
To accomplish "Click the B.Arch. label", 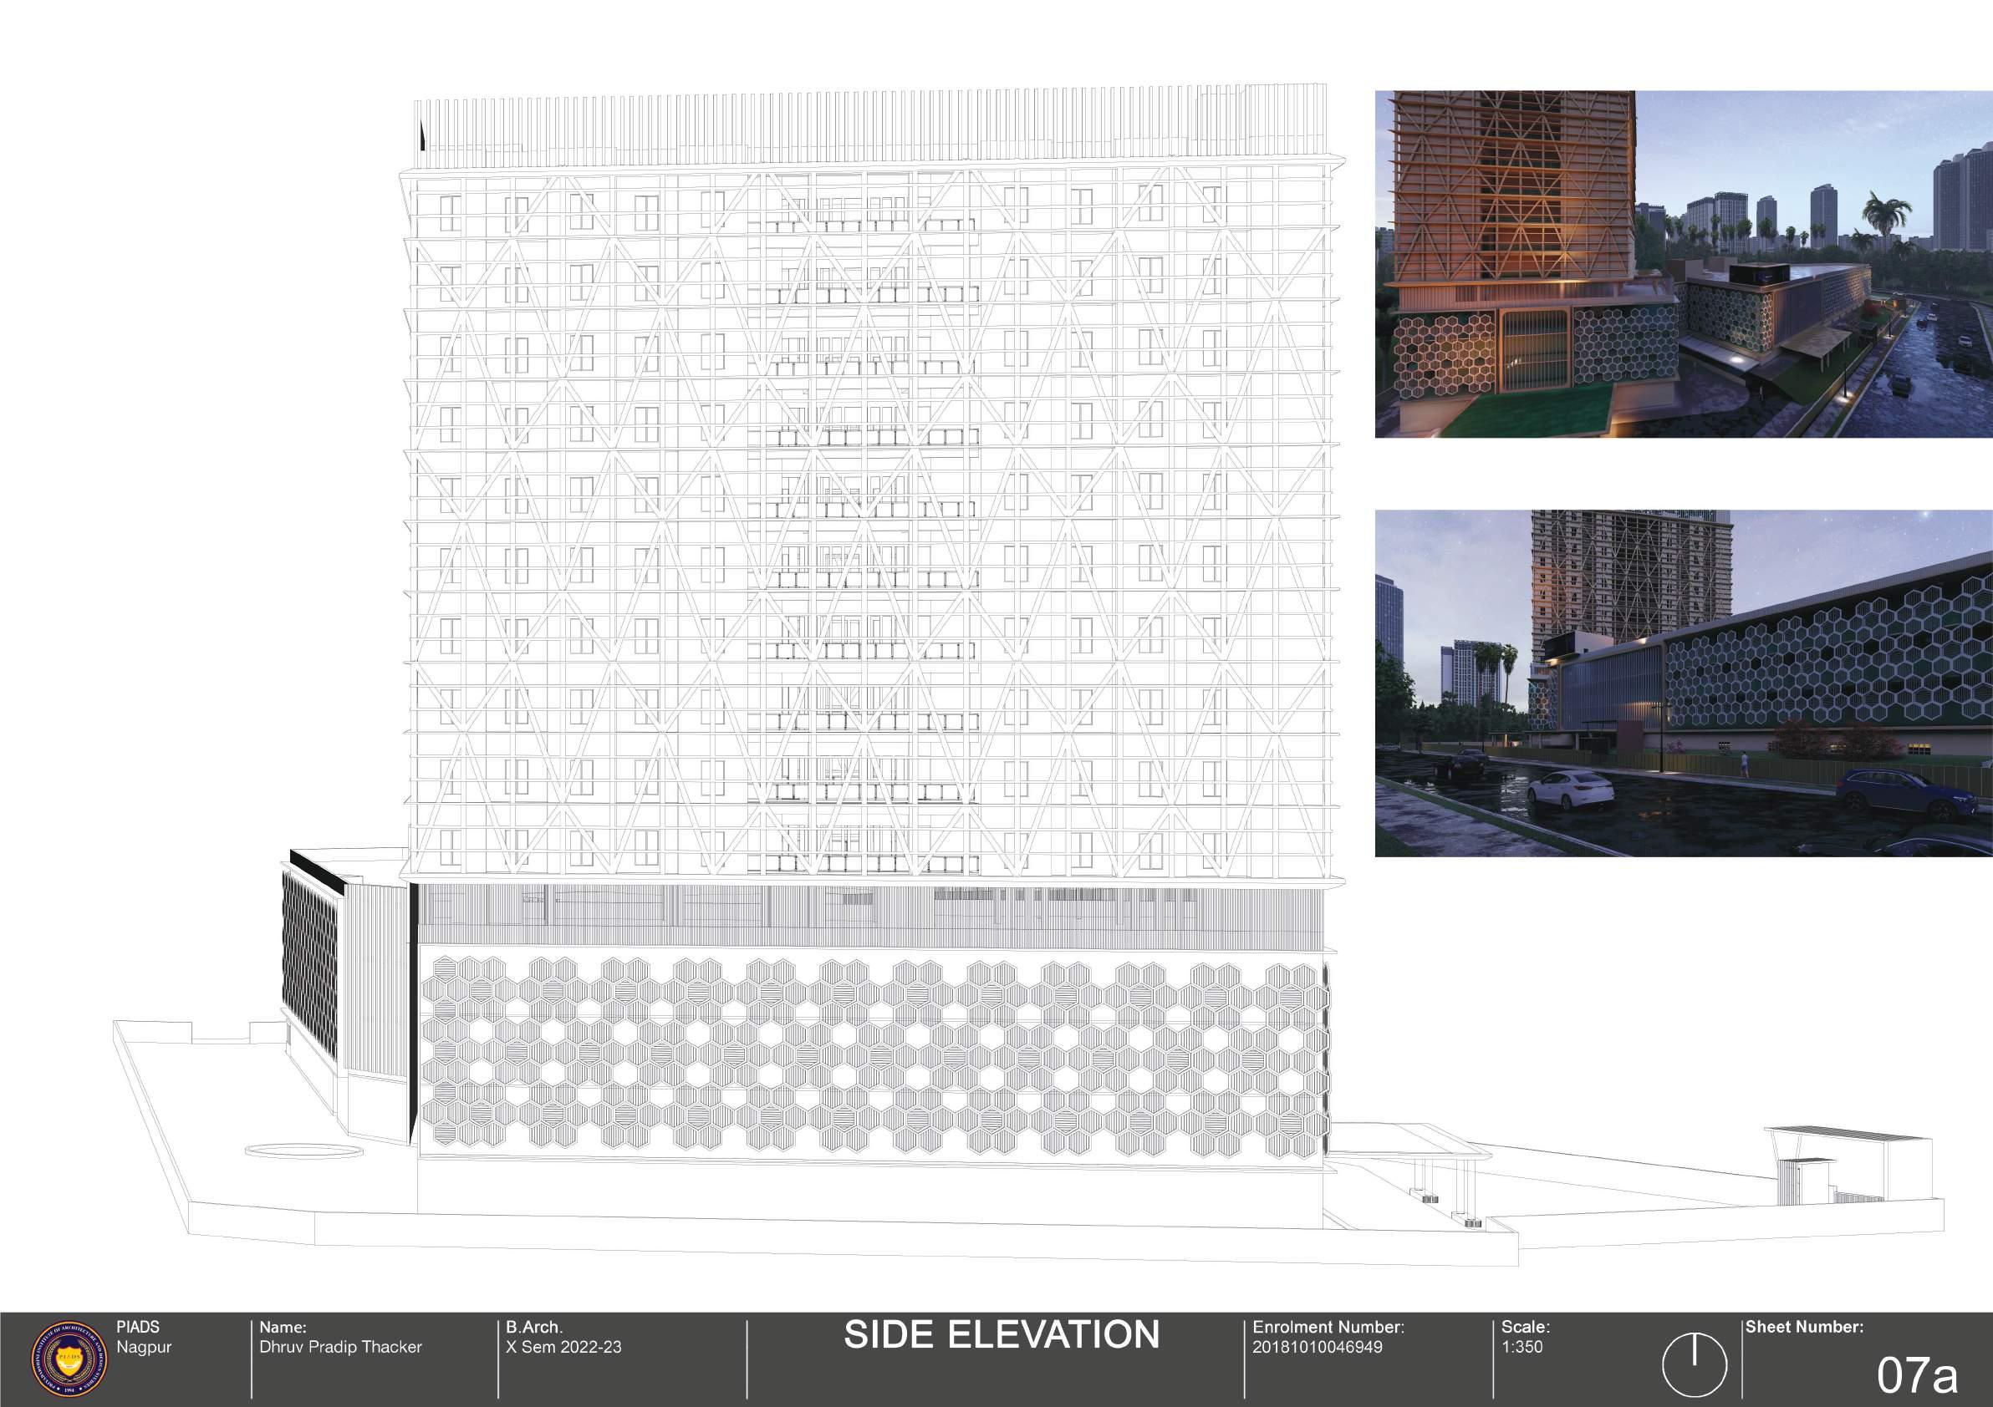I will tap(534, 1327).
